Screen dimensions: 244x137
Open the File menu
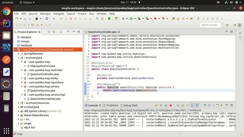pos(16,14)
